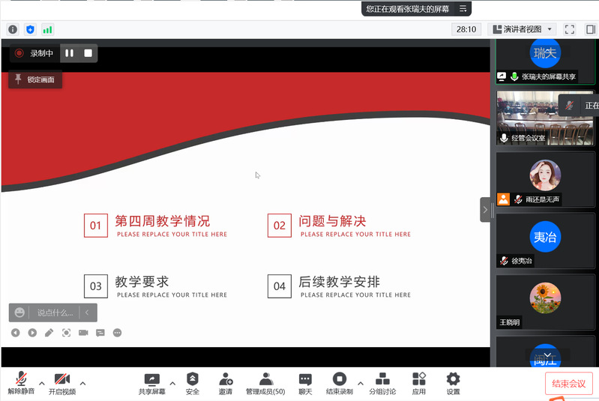Click the 锁定画面 pin button
The height and width of the screenshot is (401, 599).
(35, 79)
